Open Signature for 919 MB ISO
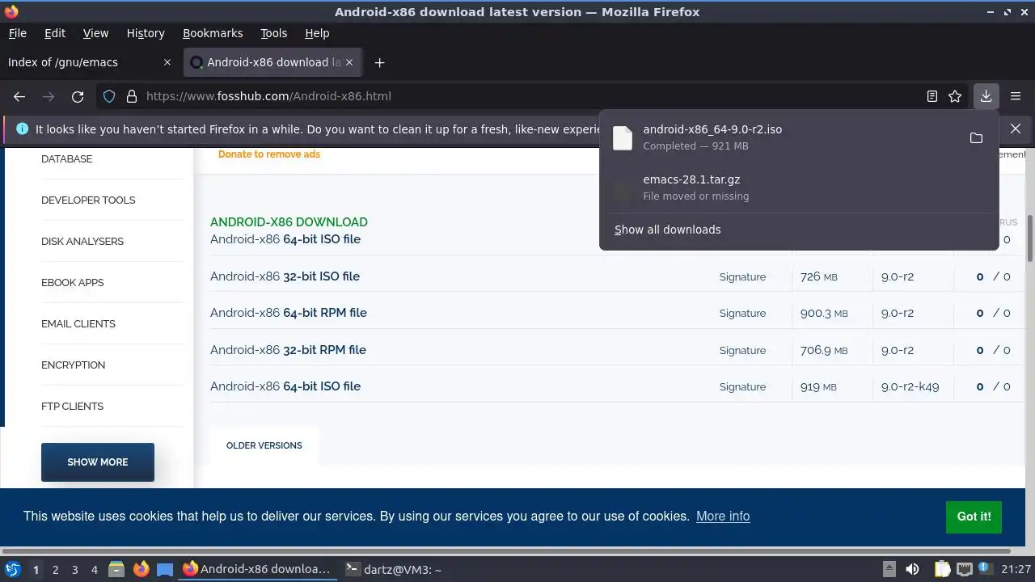The height and width of the screenshot is (582, 1035). click(x=742, y=387)
